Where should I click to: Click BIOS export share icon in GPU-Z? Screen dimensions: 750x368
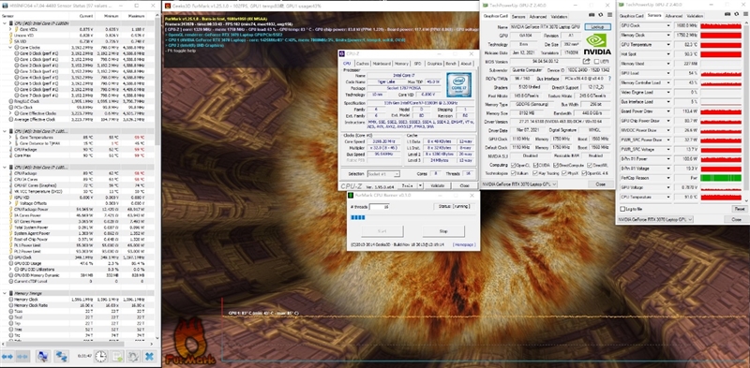pos(587,62)
